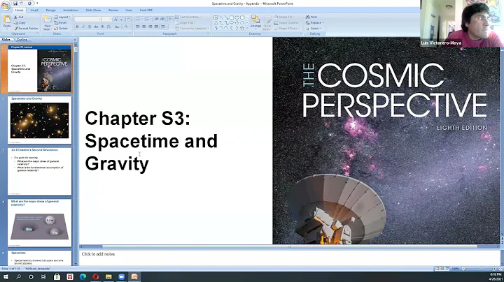The width and height of the screenshot is (504, 282).
Task: Open the Slide Show tab
Action: [93, 10]
